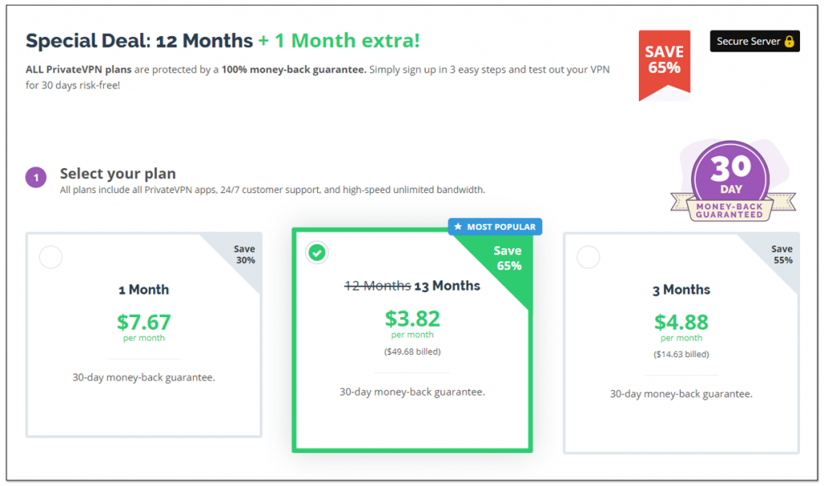824x486 pixels.
Task: Select the 3 Months plan radio button
Action: coord(588,257)
